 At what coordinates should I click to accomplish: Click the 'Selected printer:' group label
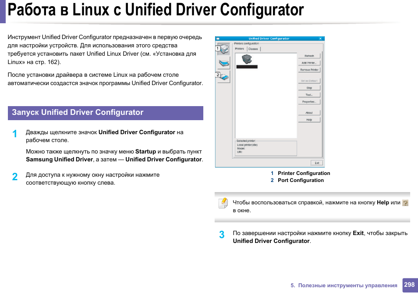pos(246,141)
